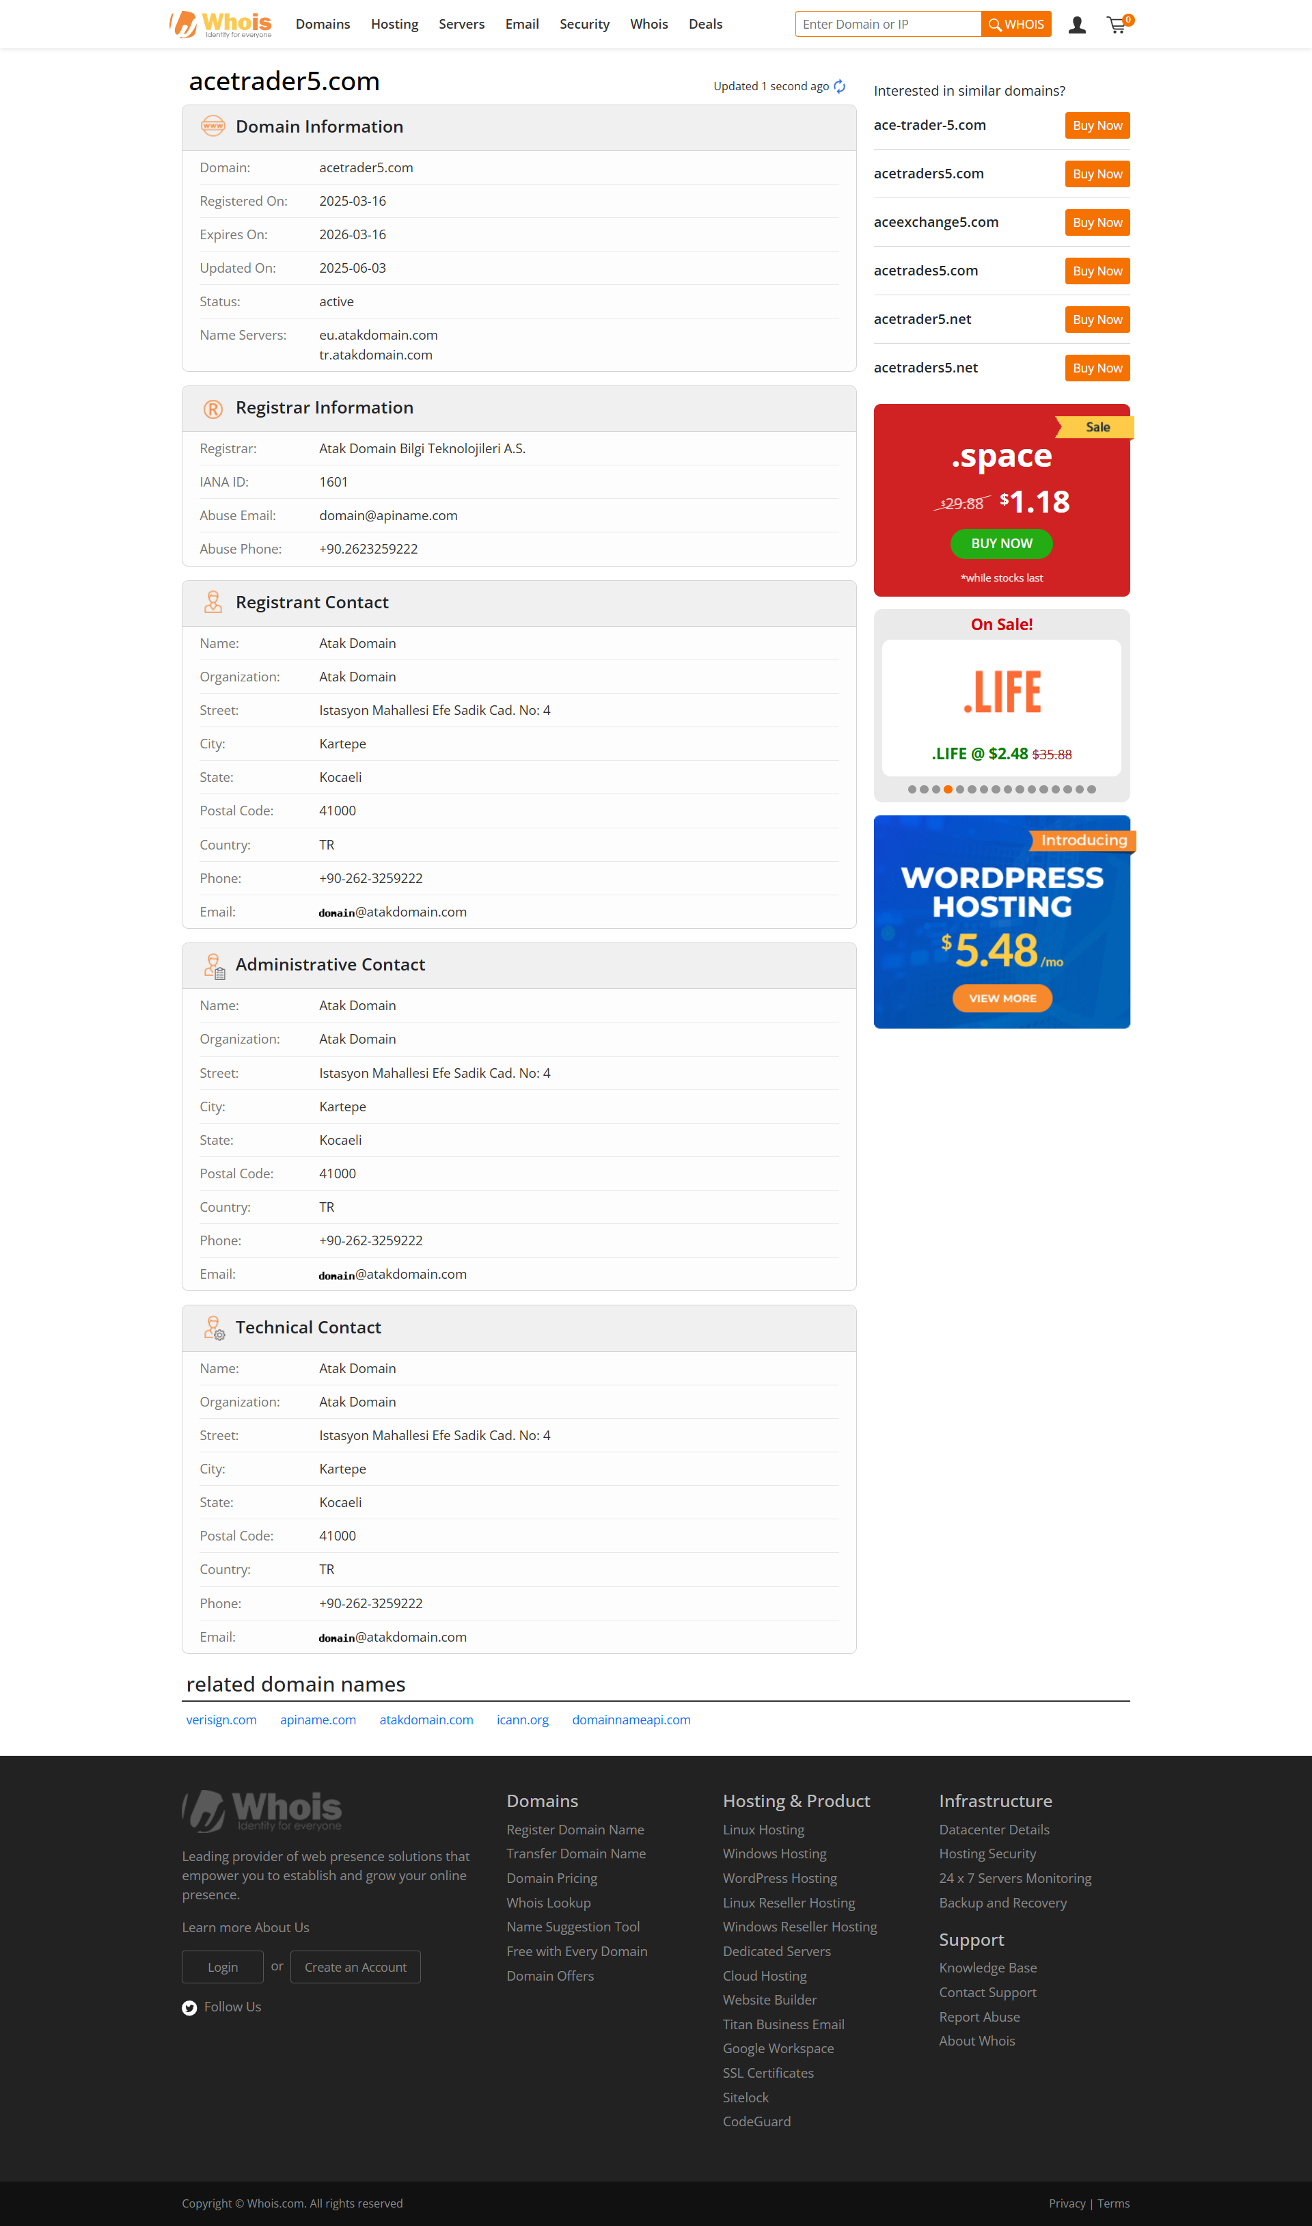
Task: Open the Security menu
Action: click(584, 24)
